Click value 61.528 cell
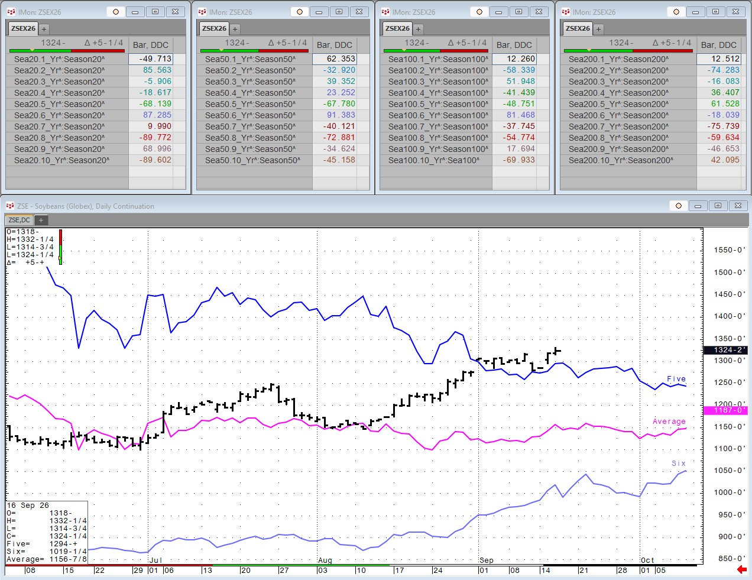 point(719,103)
